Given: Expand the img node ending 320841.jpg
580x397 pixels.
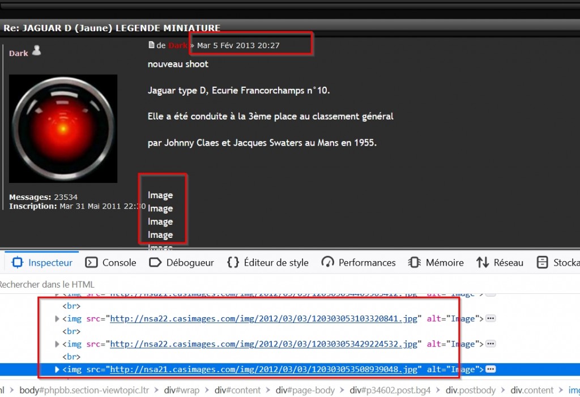Looking at the screenshot, I should coord(57,318).
